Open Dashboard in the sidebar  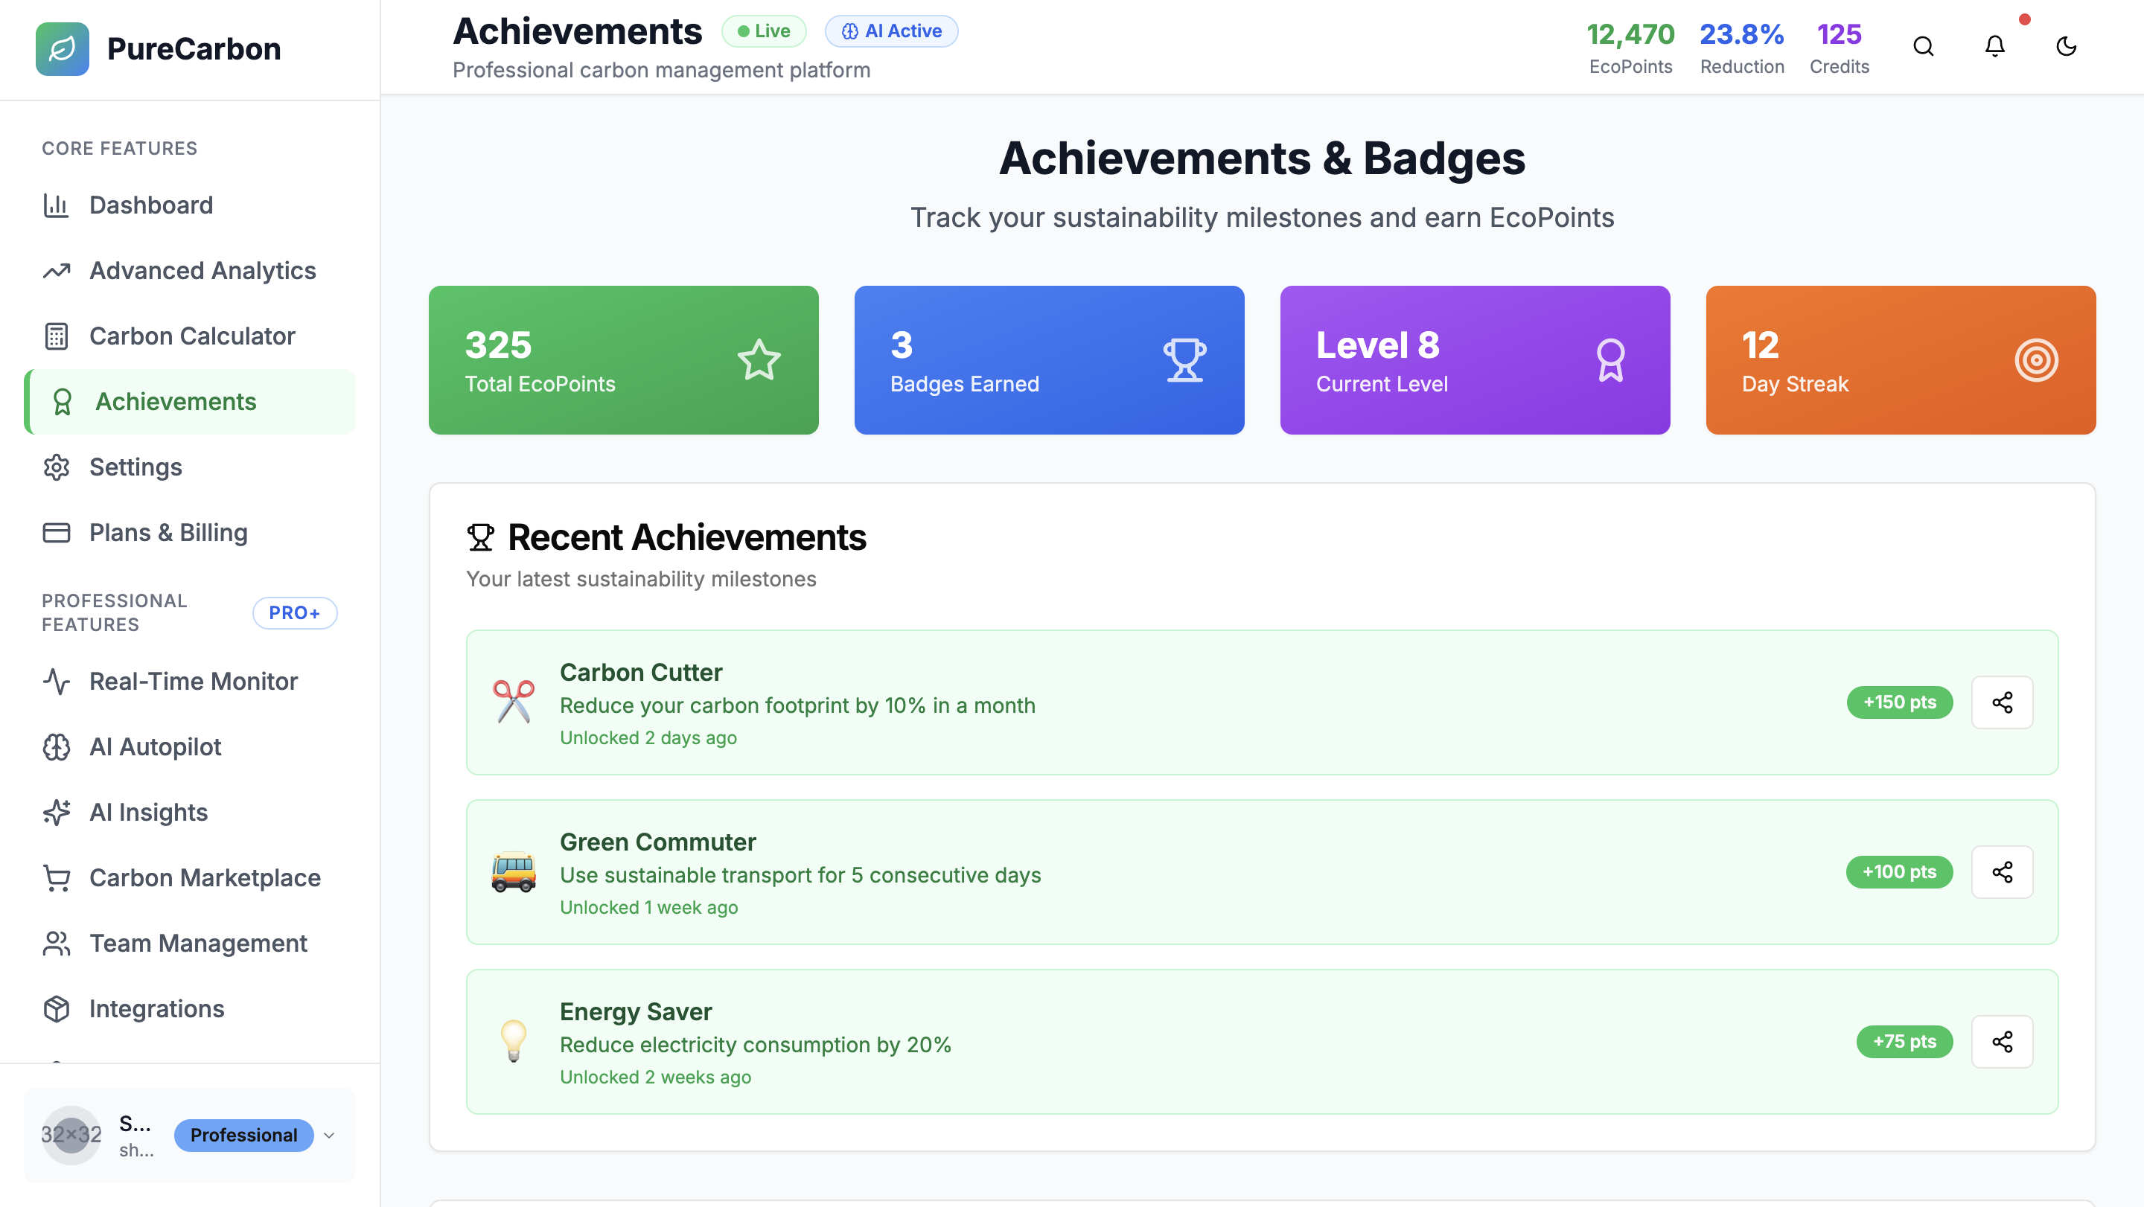coord(150,205)
